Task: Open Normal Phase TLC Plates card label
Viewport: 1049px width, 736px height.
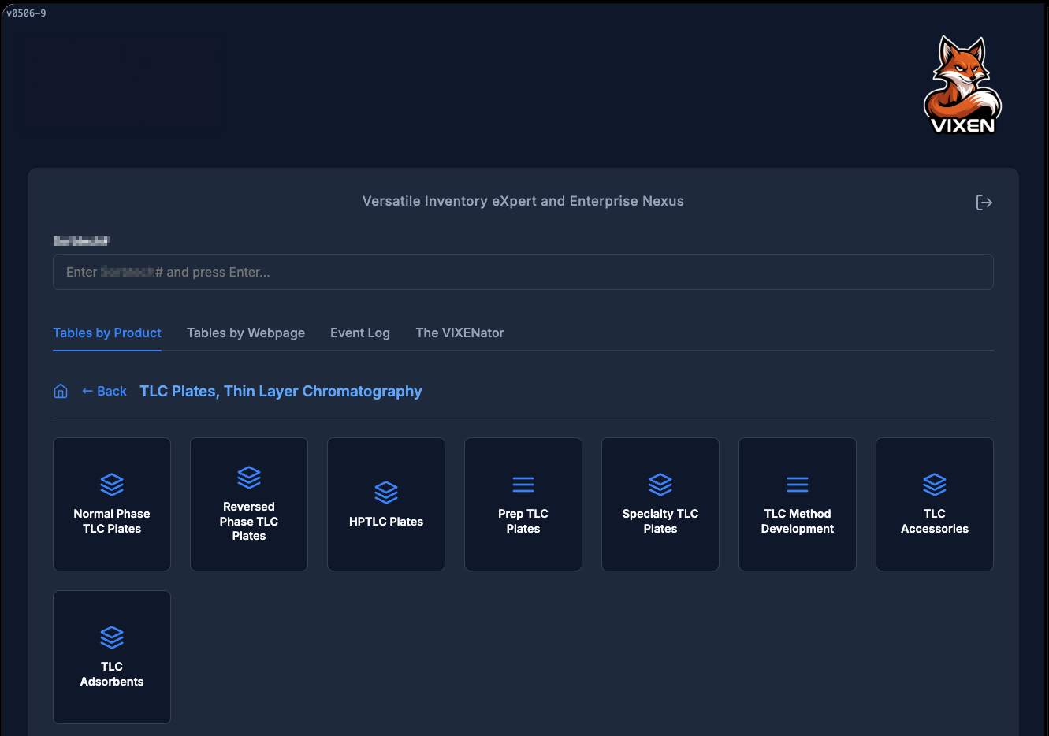Action: [x=112, y=521]
